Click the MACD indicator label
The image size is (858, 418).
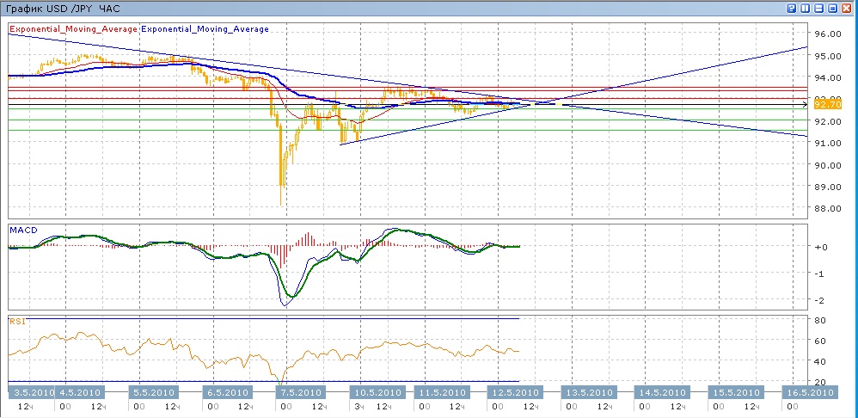click(22, 230)
